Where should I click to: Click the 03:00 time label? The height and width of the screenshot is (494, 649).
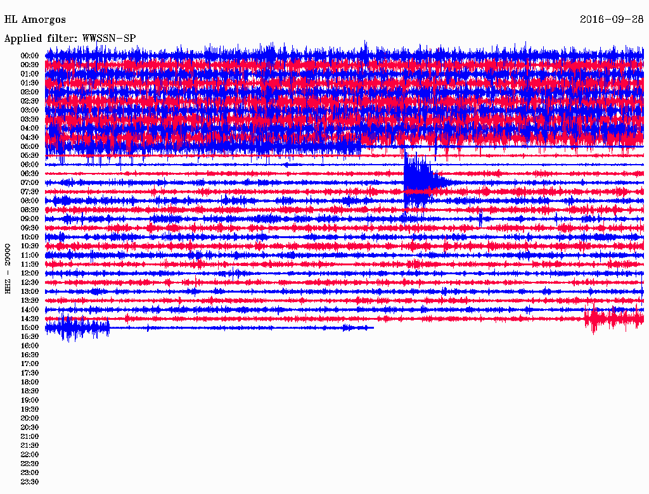pos(30,110)
